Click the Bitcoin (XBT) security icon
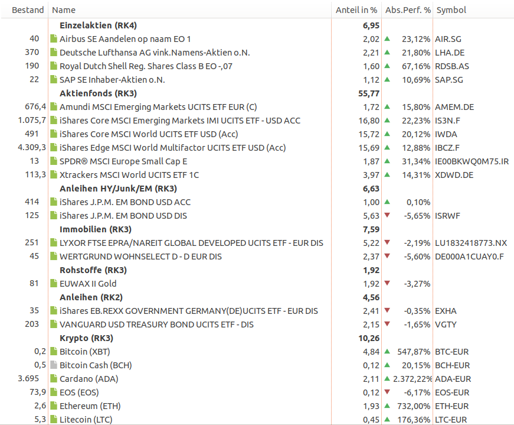514x425 pixels. (x=54, y=352)
